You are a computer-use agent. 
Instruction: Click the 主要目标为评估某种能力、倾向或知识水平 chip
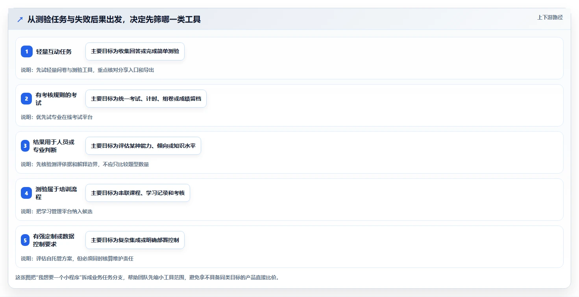(x=143, y=146)
